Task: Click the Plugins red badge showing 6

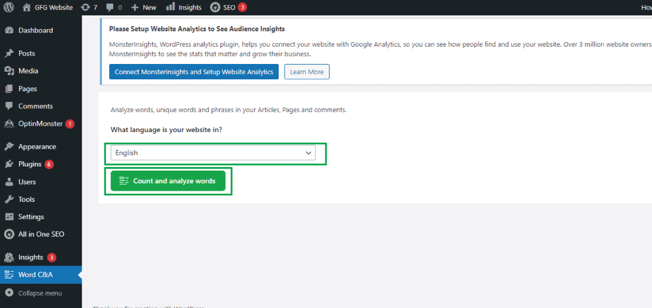Action: (x=49, y=164)
